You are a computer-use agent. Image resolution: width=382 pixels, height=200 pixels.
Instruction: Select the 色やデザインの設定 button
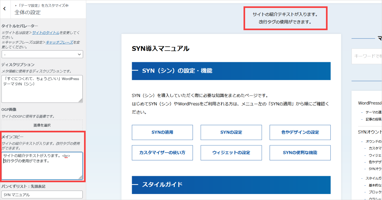(300, 132)
